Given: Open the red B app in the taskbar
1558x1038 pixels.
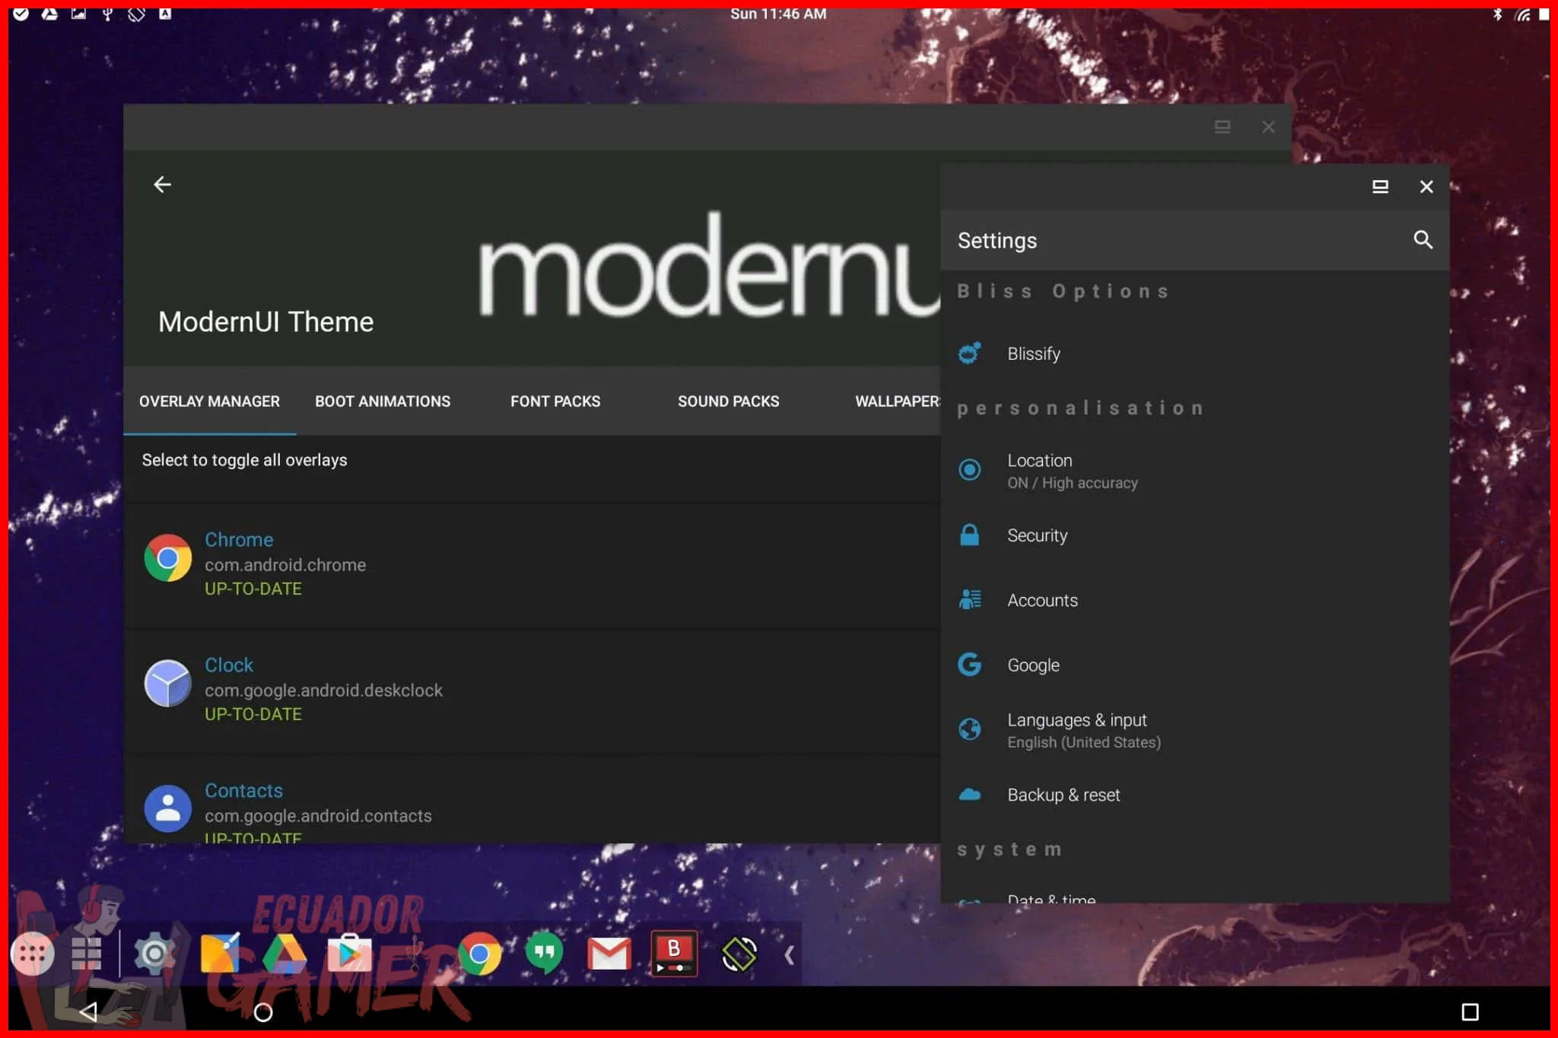Looking at the screenshot, I should (674, 954).
